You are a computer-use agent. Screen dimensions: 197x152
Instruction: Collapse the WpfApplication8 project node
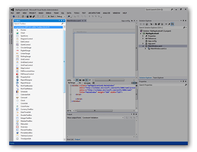click(141, 34)
